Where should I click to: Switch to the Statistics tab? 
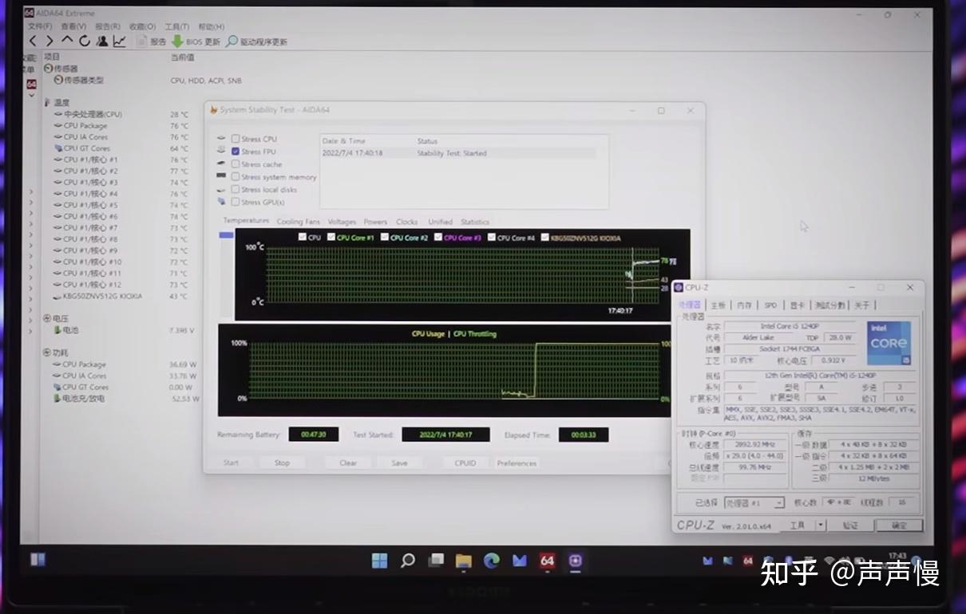[475, 222]
